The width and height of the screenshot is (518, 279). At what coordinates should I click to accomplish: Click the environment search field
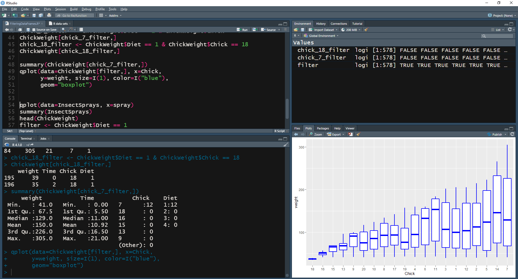coord(497,36)
